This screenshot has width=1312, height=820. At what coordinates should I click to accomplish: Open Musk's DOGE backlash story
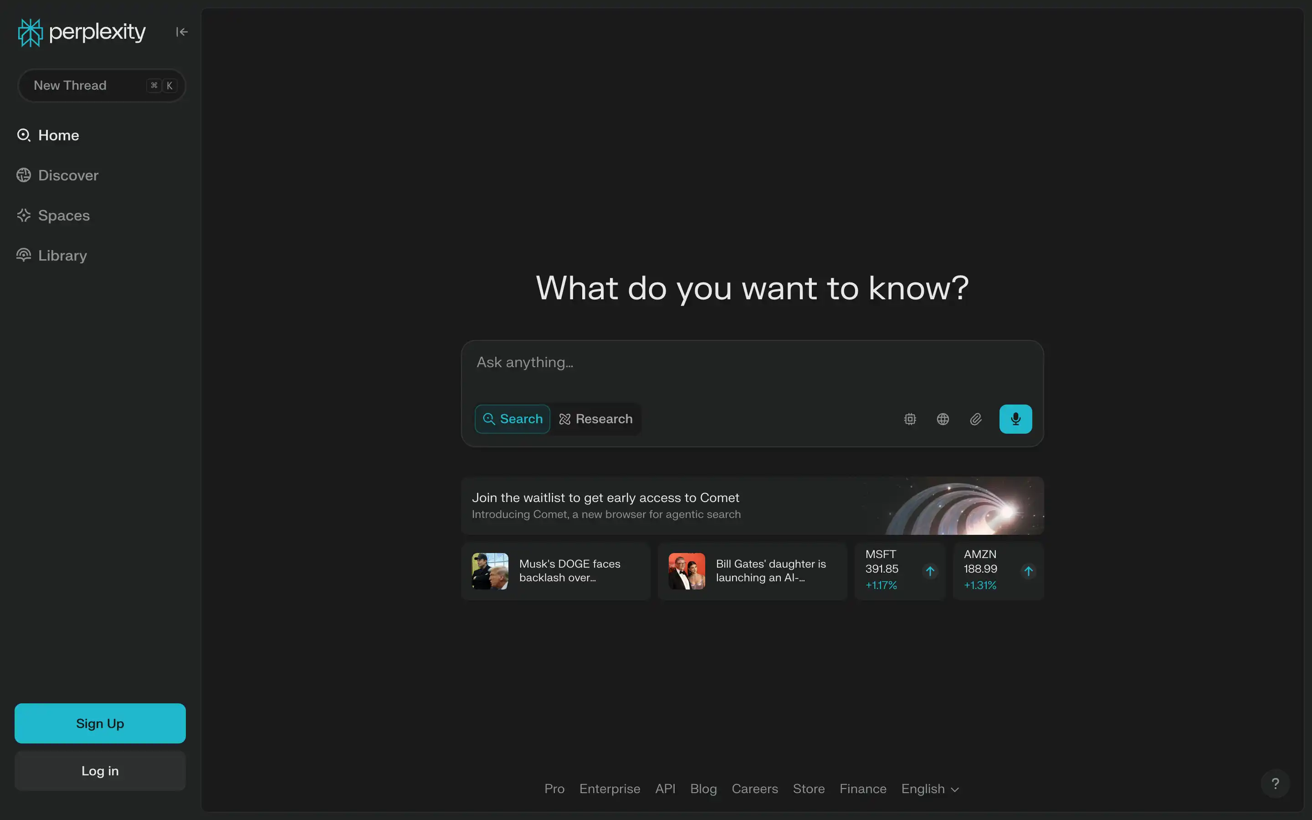pyautogui.click(x=556, y=571)
